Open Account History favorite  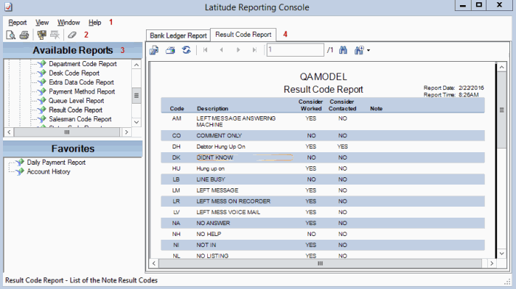(x=49, y=171)
